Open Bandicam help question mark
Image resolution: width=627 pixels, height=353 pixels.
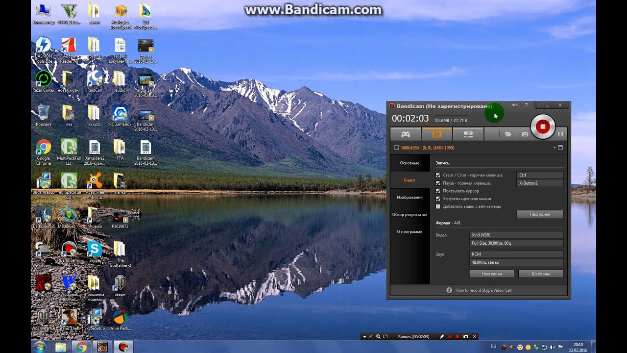pos(526,105)
